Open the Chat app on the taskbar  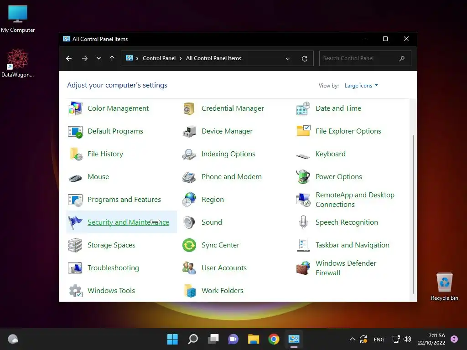[x=233, y=339]
